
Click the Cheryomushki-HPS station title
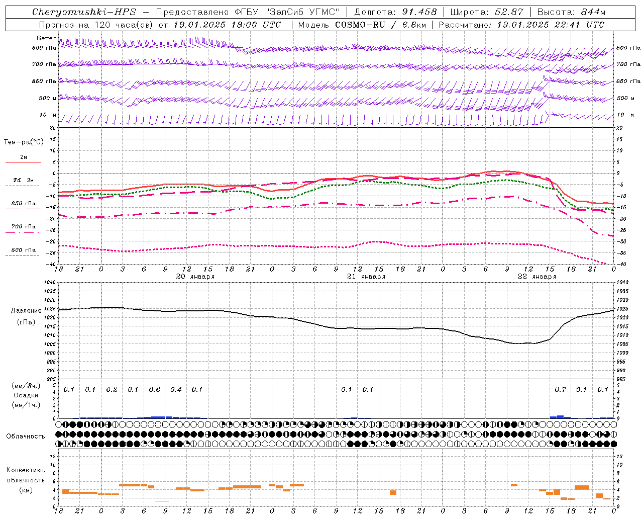[84, 12]
